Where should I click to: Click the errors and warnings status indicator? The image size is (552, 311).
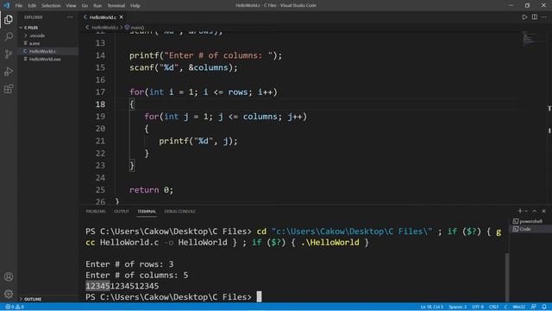pos(15,307)
